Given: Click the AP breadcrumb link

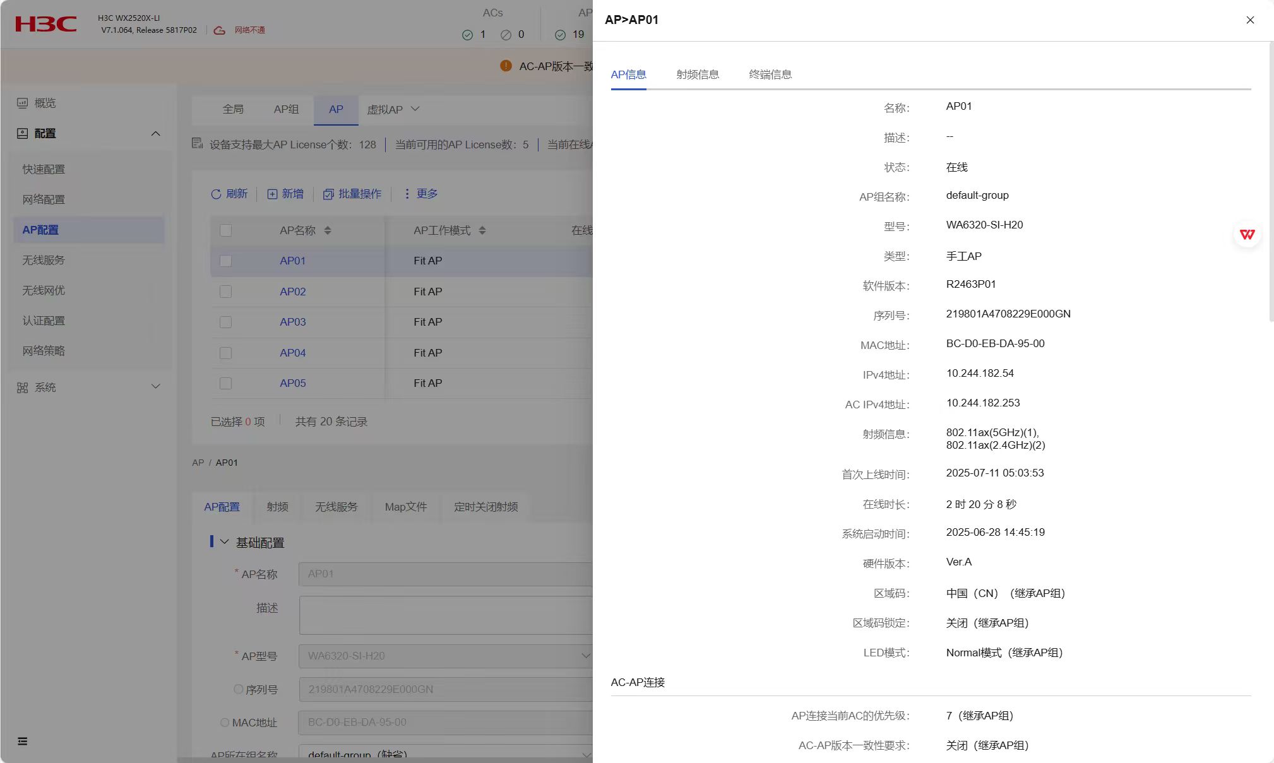Looking at the screenshot, I should (198, 463).
